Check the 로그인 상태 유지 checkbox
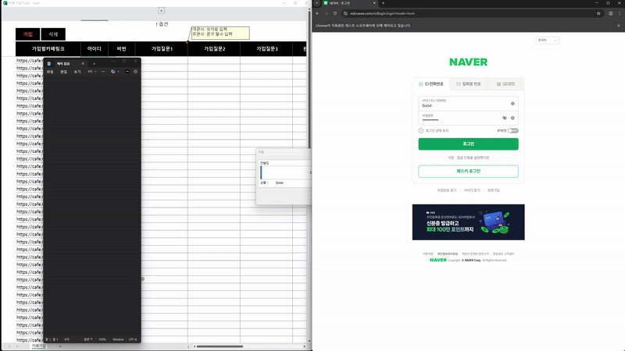The height and width of the screenshot is (351, 625). pyautogui.click(x=421, y=130)
